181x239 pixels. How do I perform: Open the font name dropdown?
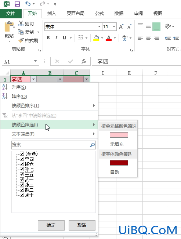coord(99,26)
